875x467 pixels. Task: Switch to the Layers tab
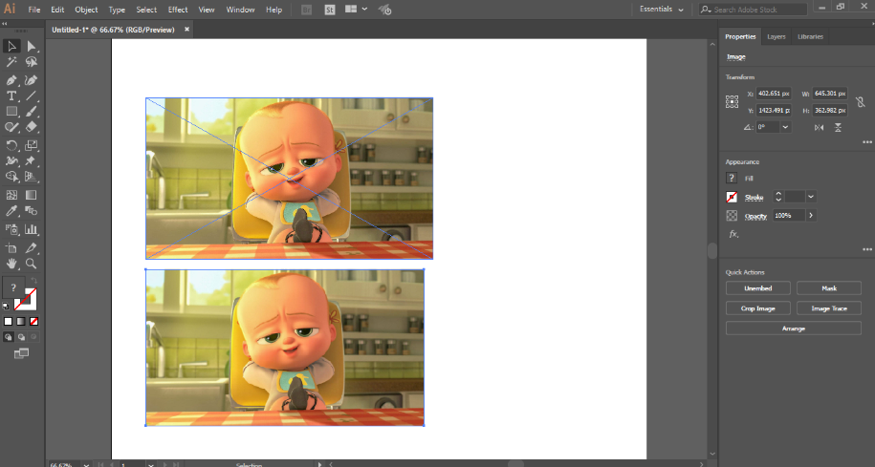point(776,37)
